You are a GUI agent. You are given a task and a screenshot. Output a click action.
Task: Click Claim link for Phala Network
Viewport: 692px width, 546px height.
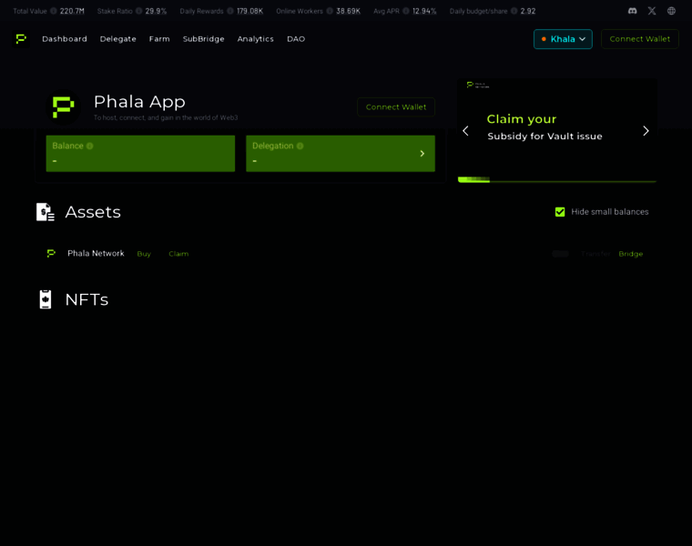[x=178, y=254]
